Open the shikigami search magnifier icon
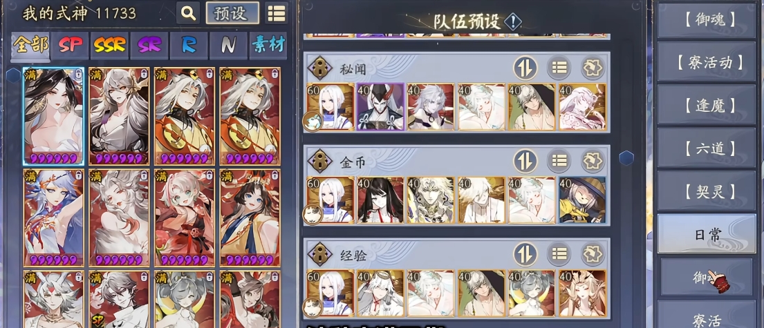Image resolution: width=764 pixels, height=328 pixels. tap(188, 13)
